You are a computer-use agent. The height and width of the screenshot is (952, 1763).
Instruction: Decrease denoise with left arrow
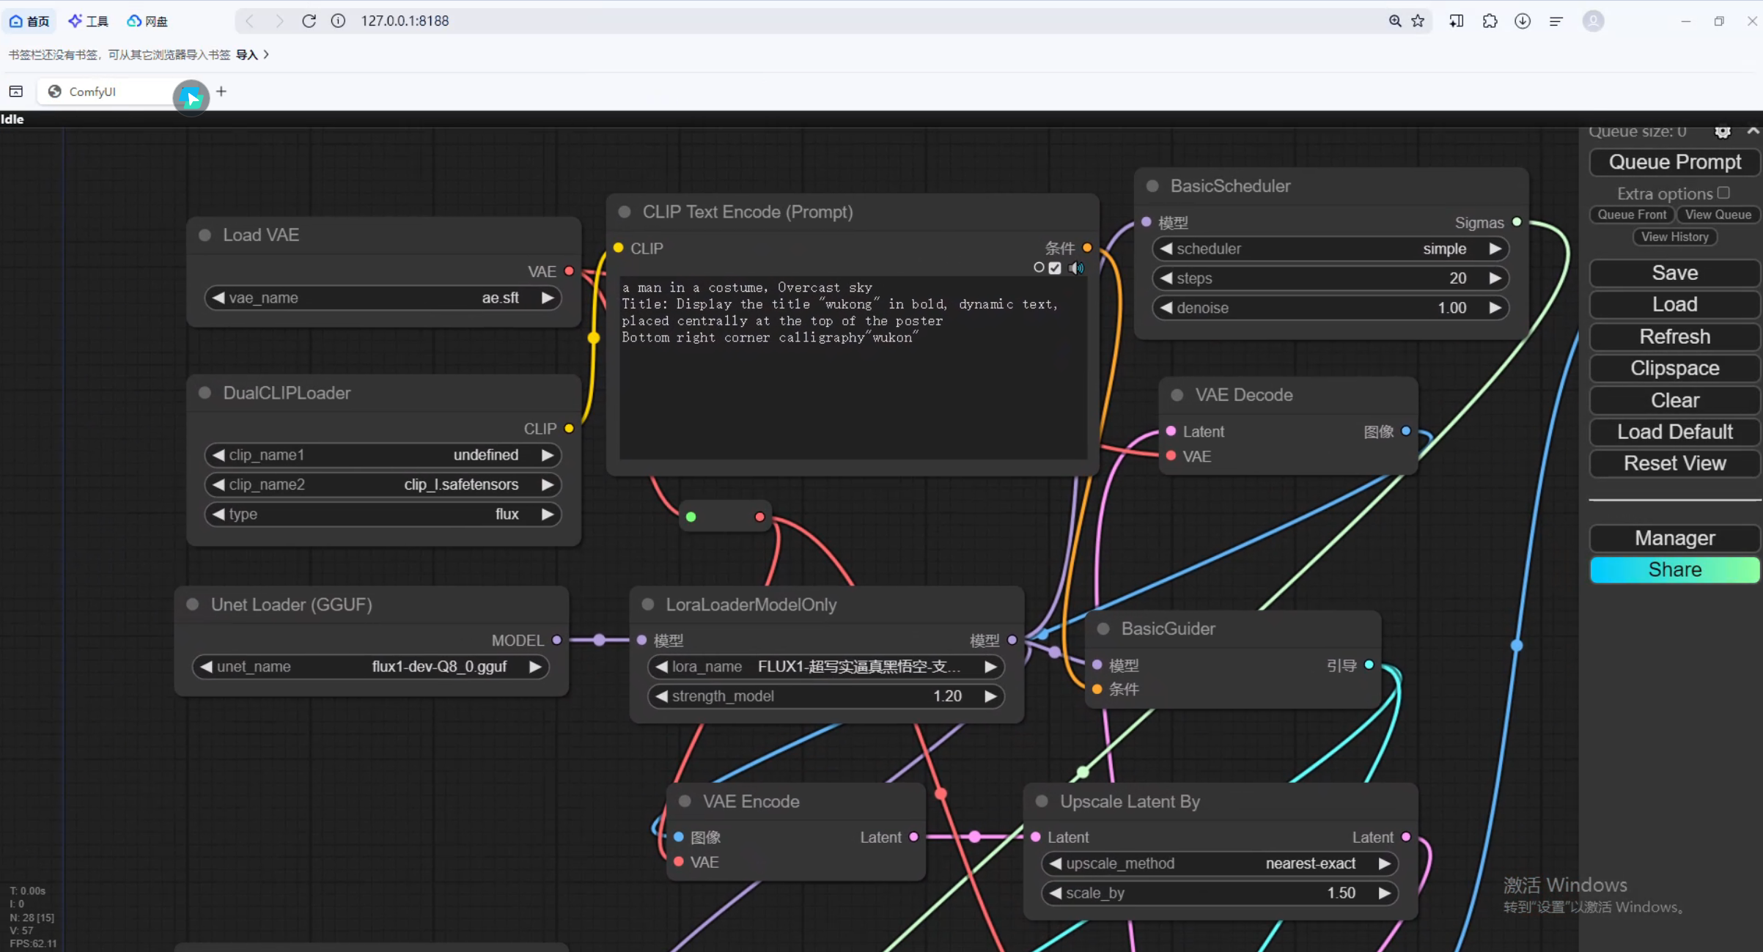coord(1166,308)
